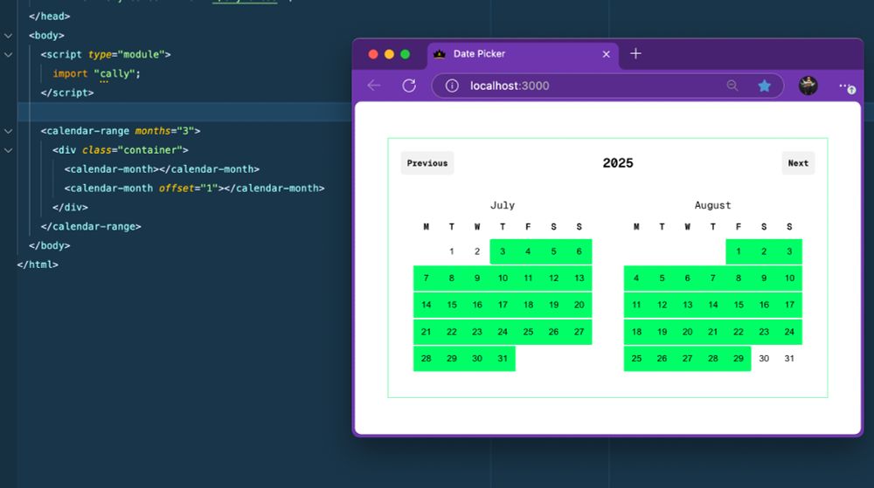The width and height of the screenshot is (874, 488).
Task: Select August 18 date cell
Action: click(636, 332)
